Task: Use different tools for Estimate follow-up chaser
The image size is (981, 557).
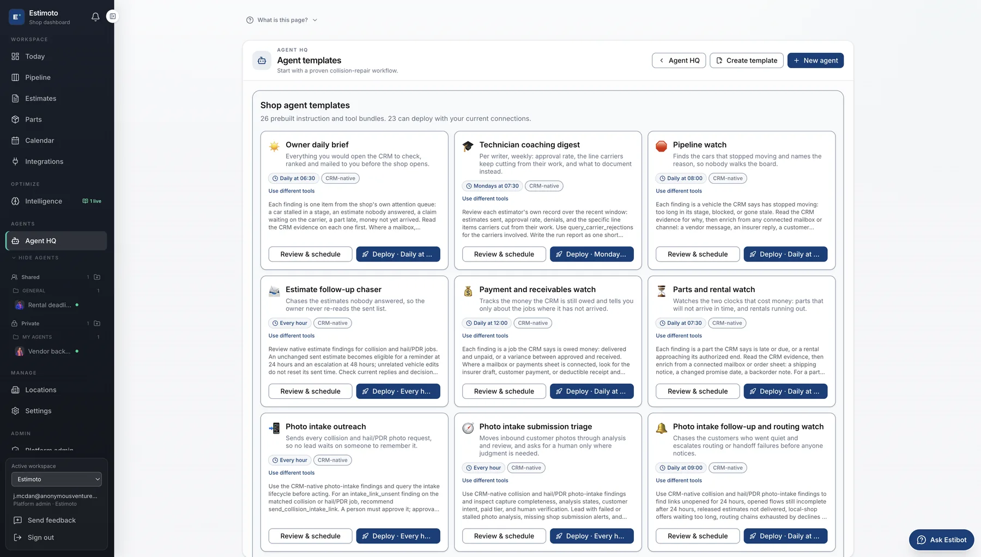Action: (x=292, y=336)
